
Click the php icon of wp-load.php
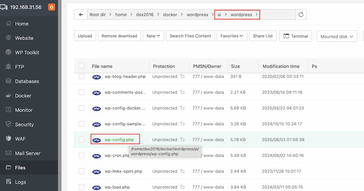(x=96, y=187)
